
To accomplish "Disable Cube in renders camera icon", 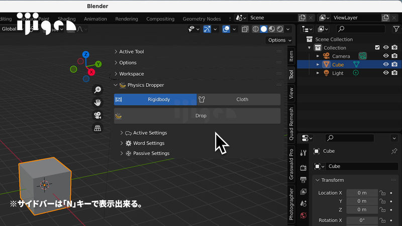I will [x=394, y=64].
